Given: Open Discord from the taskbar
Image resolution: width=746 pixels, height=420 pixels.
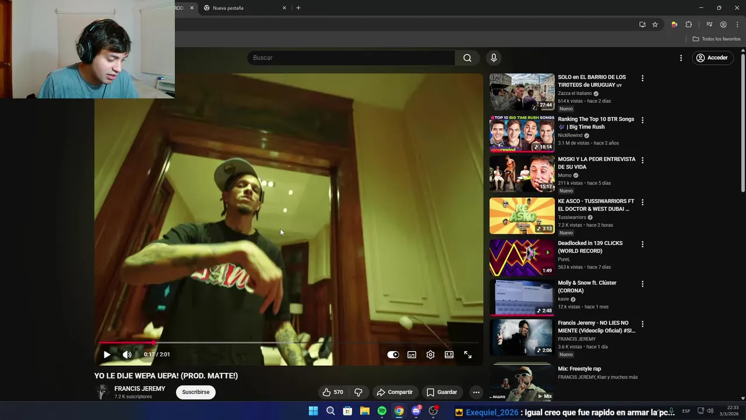Looking at the screenshot, I should click(x=416, y=411).
